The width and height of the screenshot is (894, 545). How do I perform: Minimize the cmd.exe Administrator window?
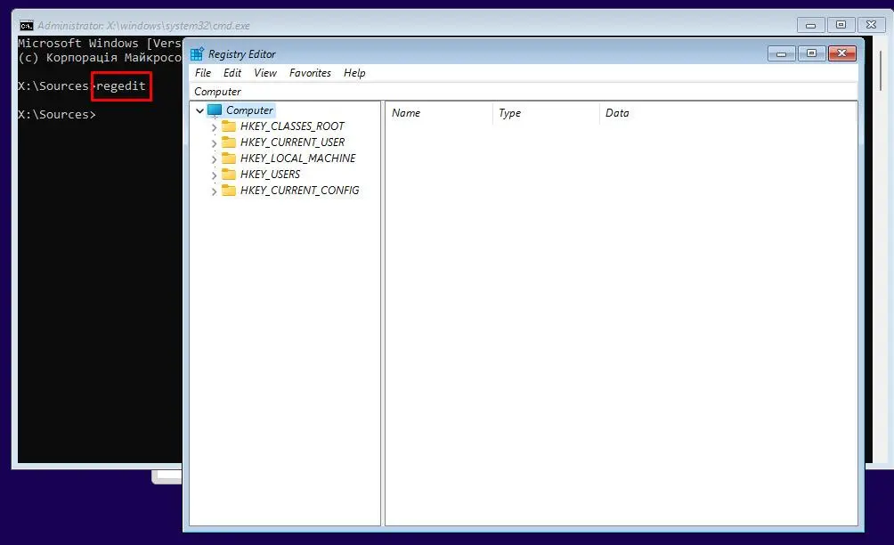coord(810,25)
